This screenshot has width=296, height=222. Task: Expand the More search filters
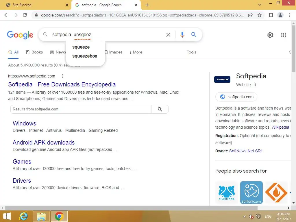pyautogui.click(x=136, y=52)
